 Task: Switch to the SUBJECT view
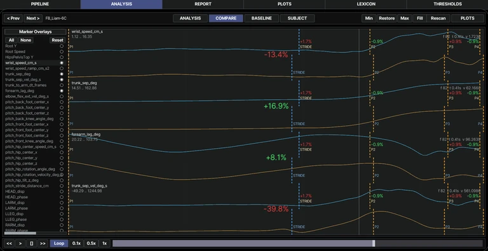tap(297, 18)
